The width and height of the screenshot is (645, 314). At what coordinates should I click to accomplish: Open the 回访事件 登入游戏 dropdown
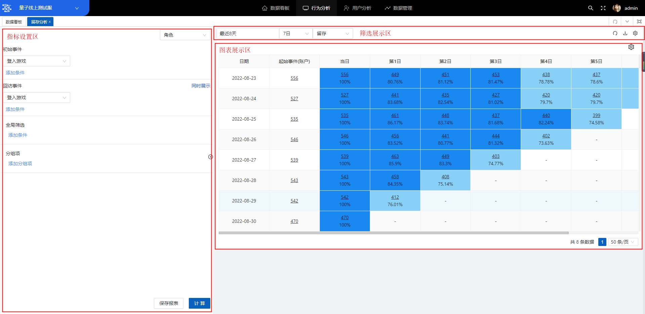[37, 98]
